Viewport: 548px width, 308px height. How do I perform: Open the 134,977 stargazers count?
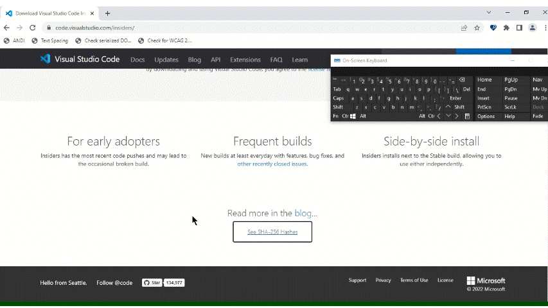pyautogui.click(x=174, y=283)
